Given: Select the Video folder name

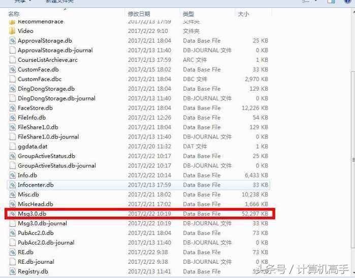Looking at the screenshot, I should [25, 31].
